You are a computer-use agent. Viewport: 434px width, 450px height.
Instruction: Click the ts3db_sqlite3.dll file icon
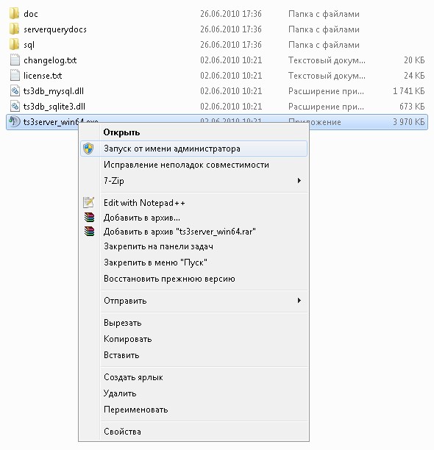coord(15,107)
